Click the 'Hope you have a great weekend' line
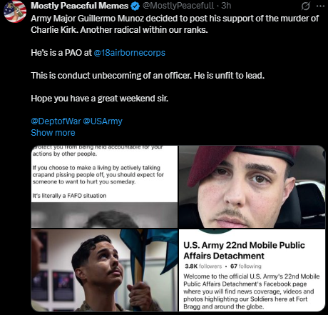 pos(100,99)
